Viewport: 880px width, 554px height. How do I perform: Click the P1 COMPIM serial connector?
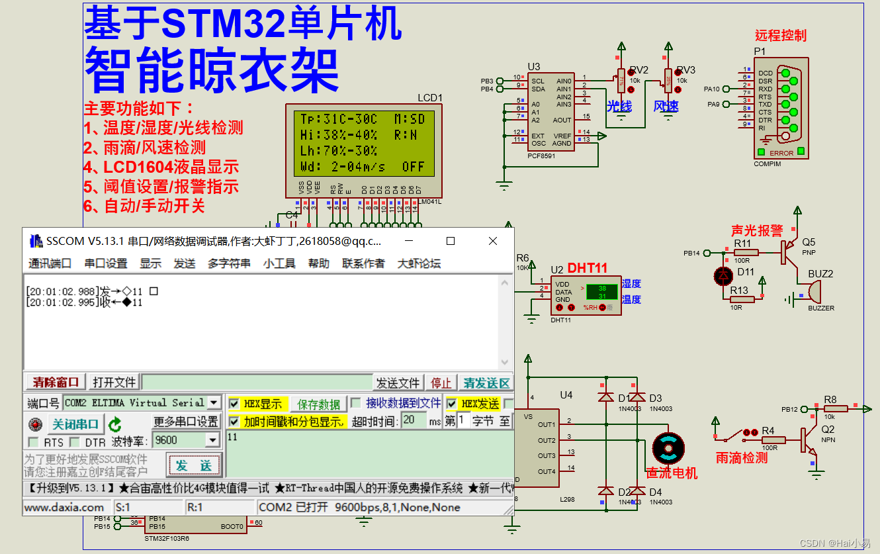(781, 109)
